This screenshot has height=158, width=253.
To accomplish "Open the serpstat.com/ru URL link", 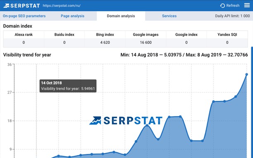I will click(62, 6).
